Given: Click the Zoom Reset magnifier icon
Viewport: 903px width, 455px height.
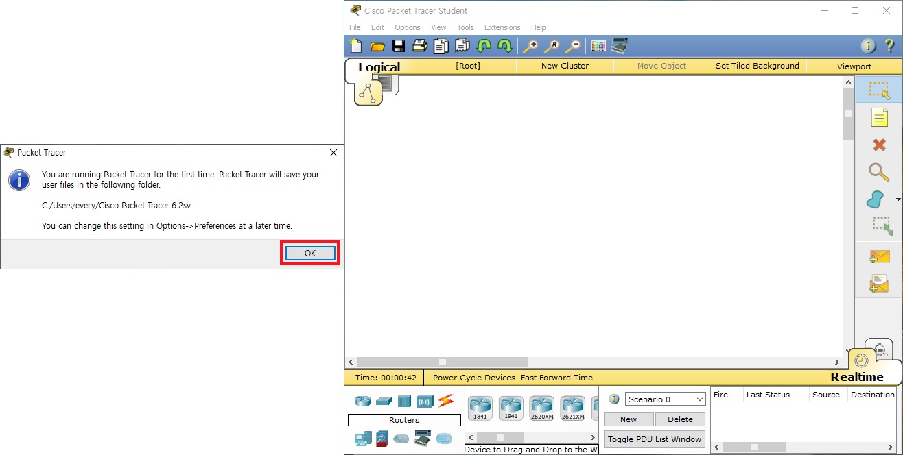Looking at the screenshot, I should [552, 46].
